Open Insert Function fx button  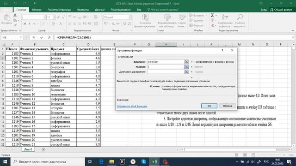(x=49, y=37)
